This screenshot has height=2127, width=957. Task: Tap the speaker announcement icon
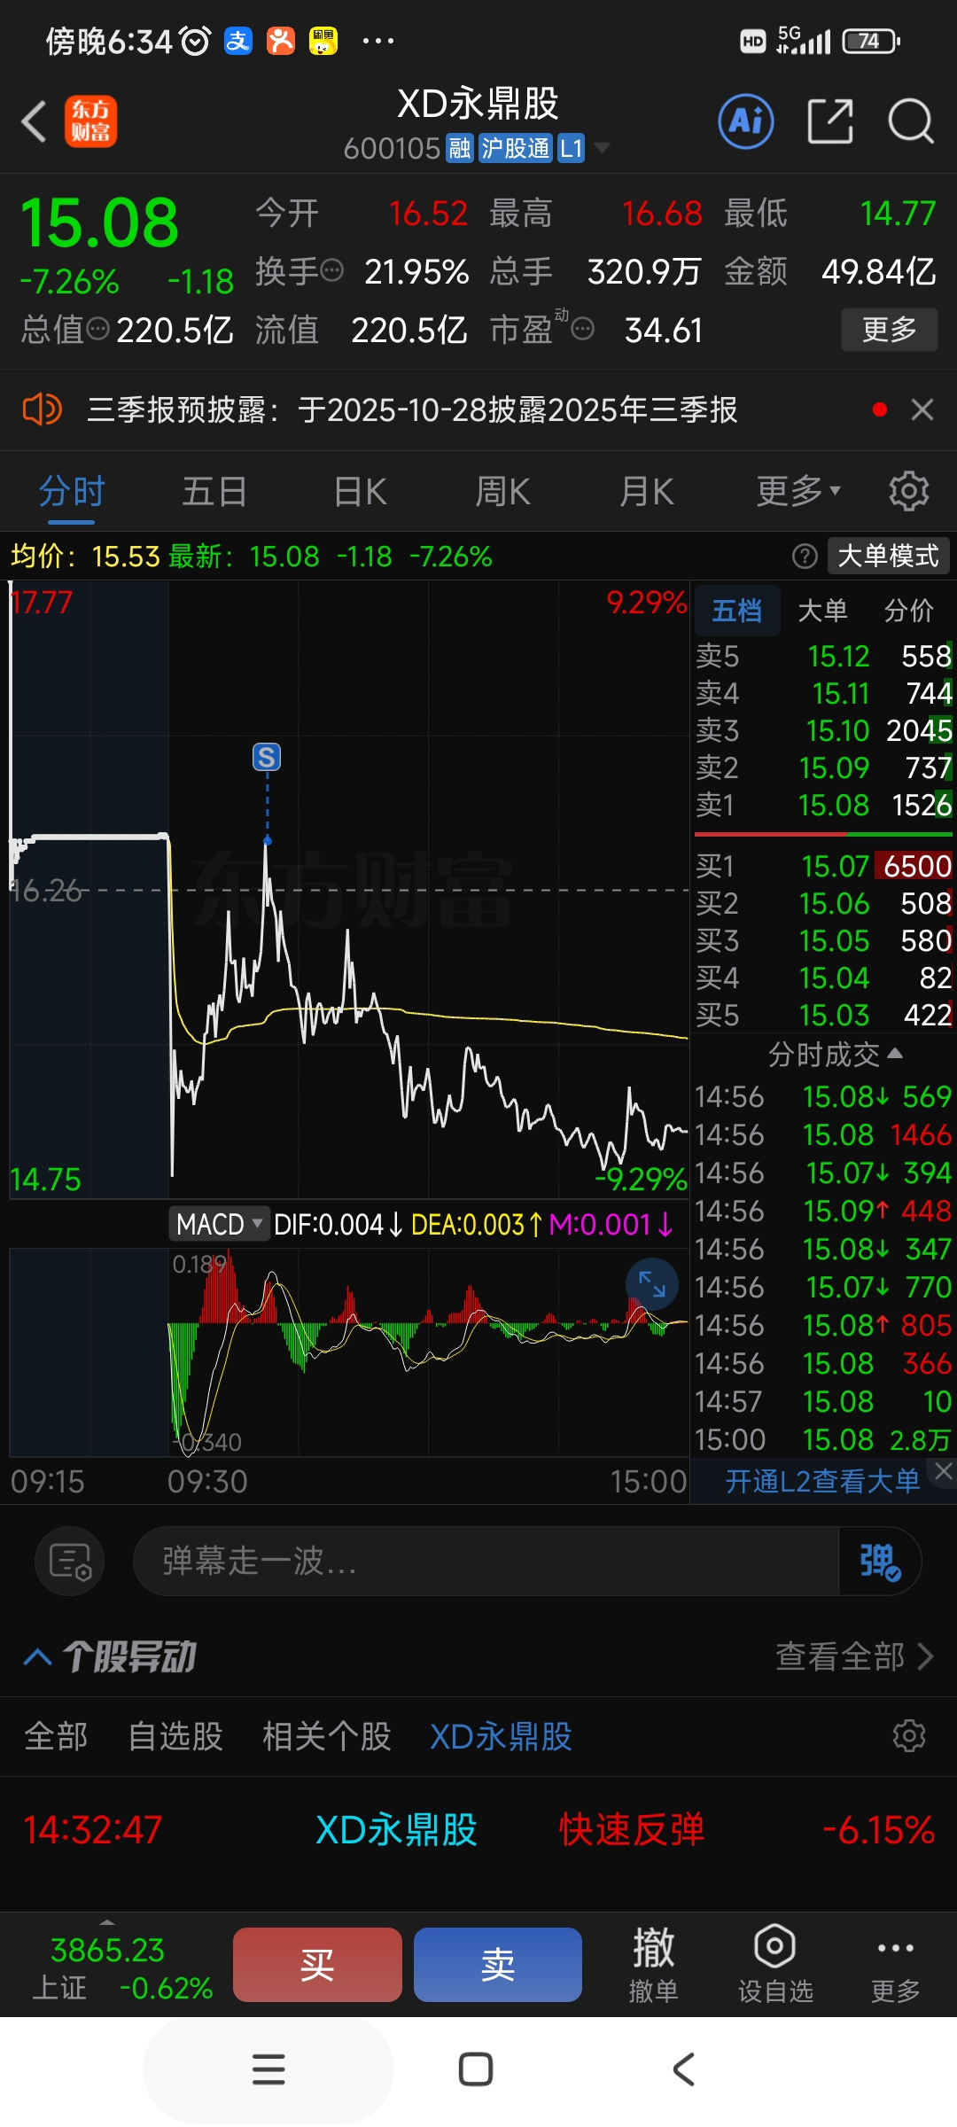coord(42,409)
